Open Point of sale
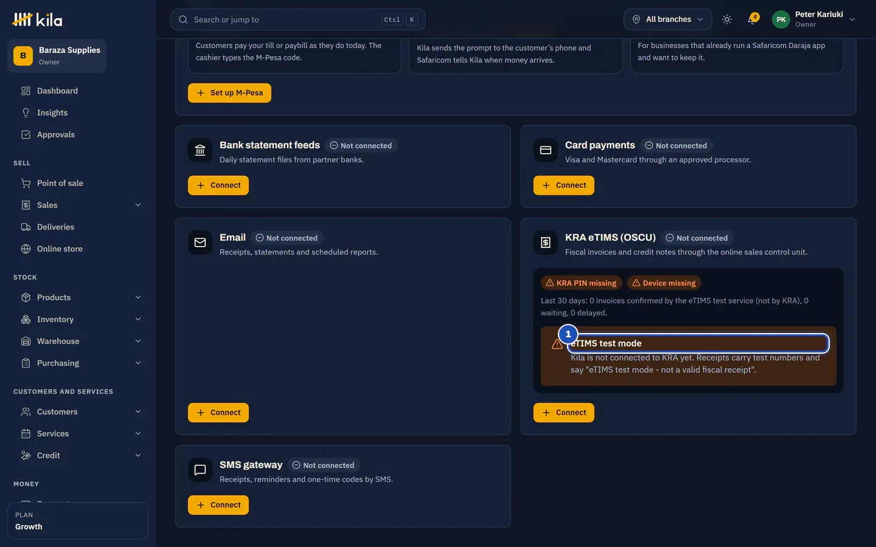The height and width of the screenshot is (547, 876). (x=78, y=184)
